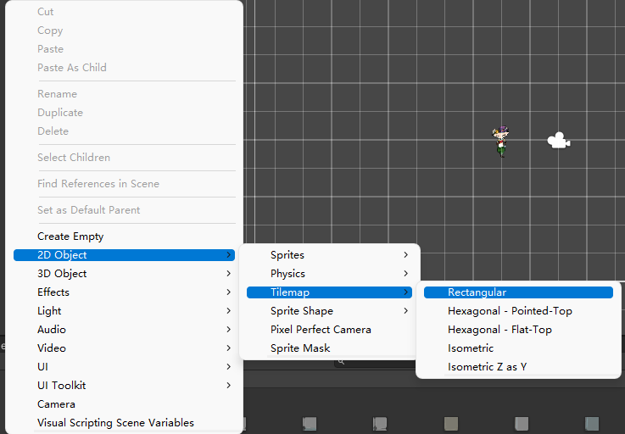This screenshot has height=434, width=625.
Task: Expand the Physics submenu
Action: [329, 274]
